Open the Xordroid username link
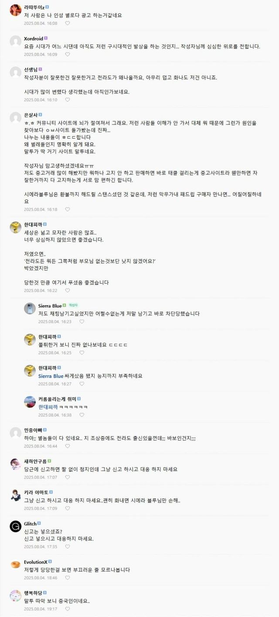The height and width of the screenshot is (617, 279). tap(34, 38)
